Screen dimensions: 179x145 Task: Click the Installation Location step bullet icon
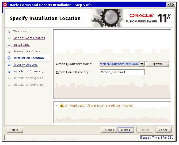[9, 58]
